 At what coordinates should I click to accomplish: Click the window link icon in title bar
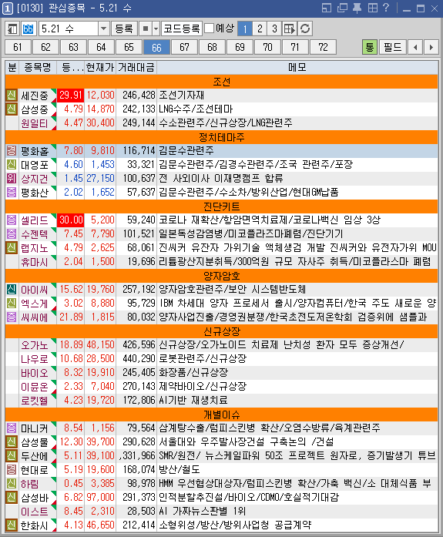[327, 8]
